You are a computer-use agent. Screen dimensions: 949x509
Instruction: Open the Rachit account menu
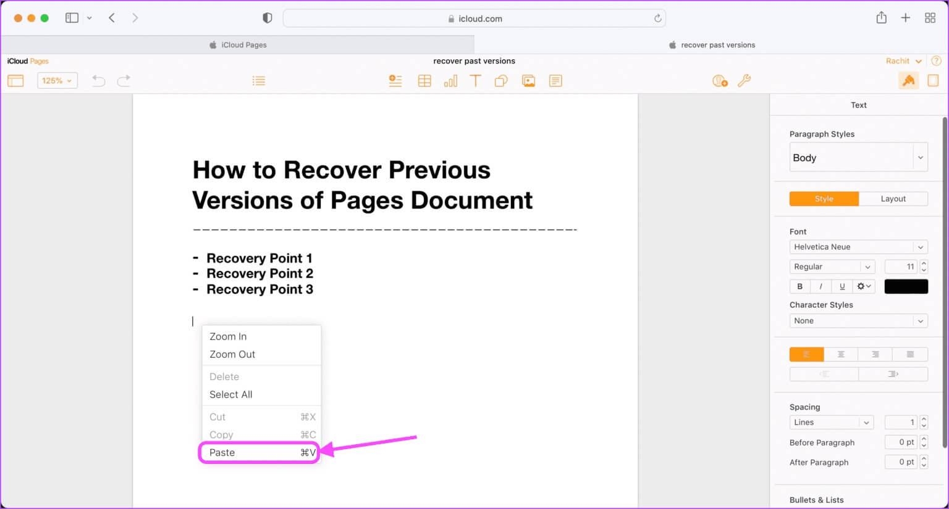(904, 61)
